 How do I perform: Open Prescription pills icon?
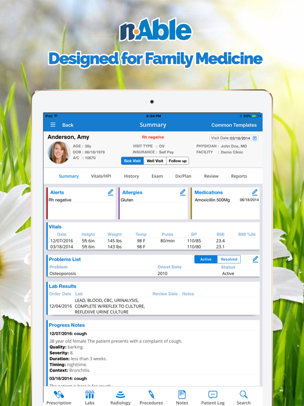pos(59,394)
